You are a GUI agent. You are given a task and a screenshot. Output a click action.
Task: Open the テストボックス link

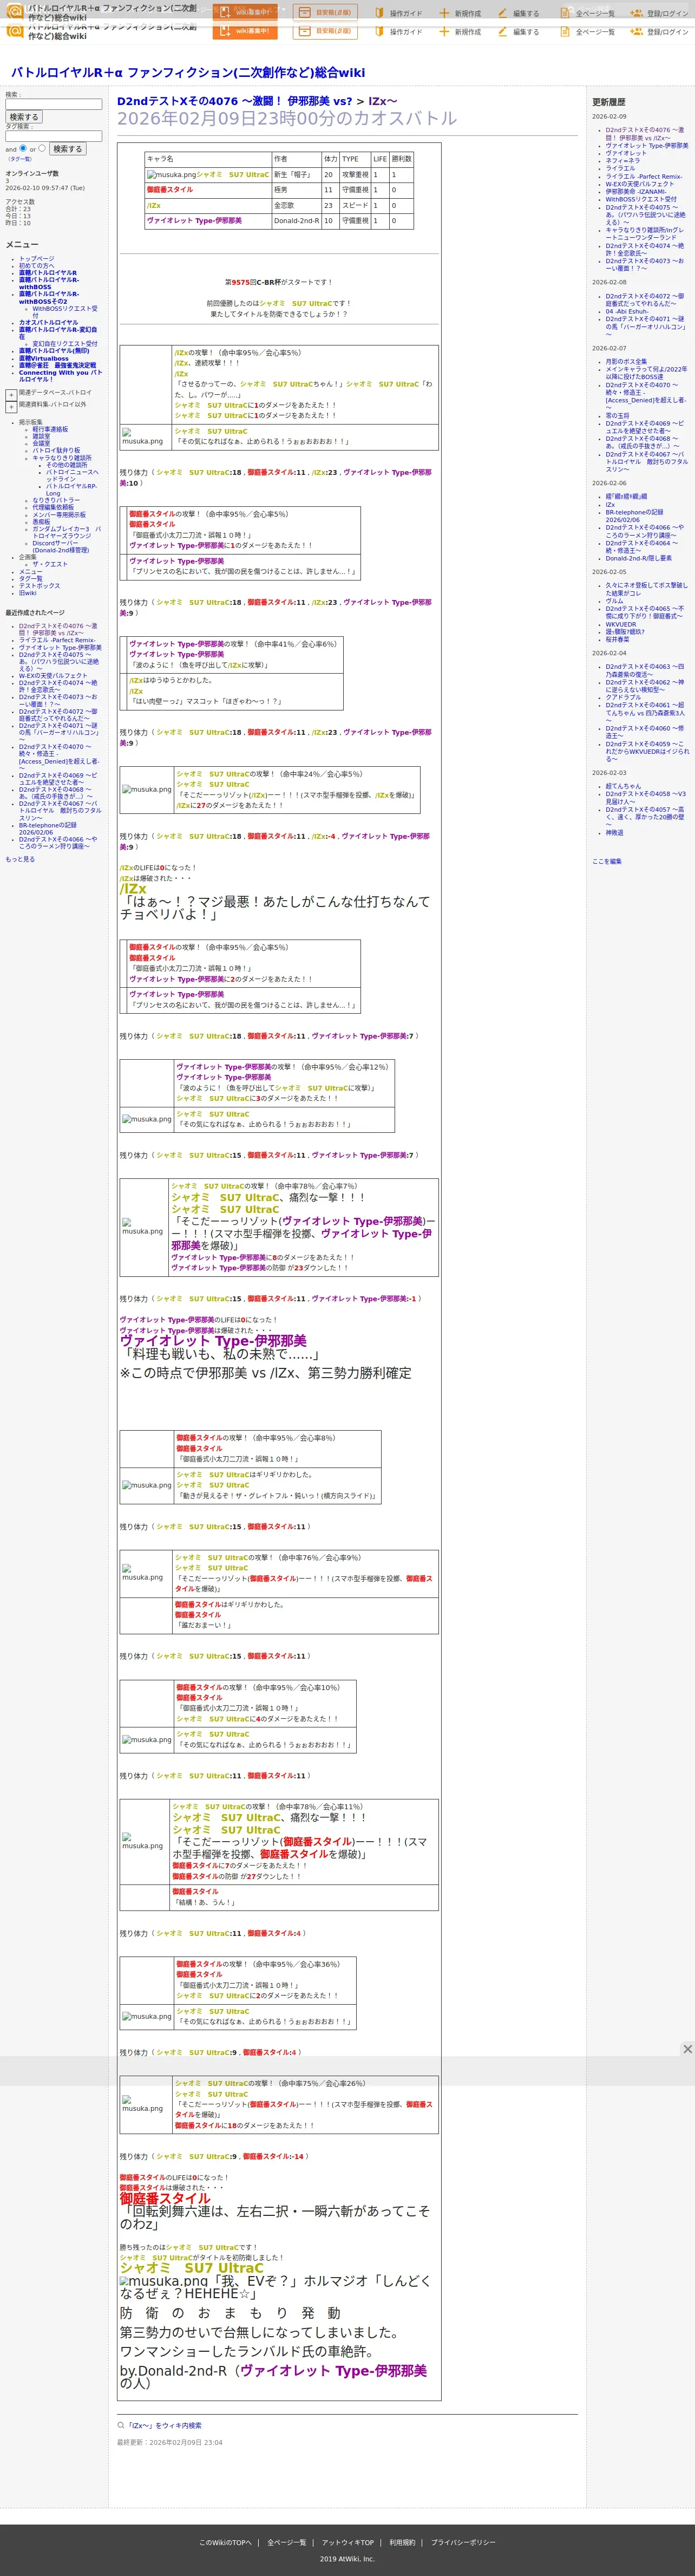pos(39,585)
